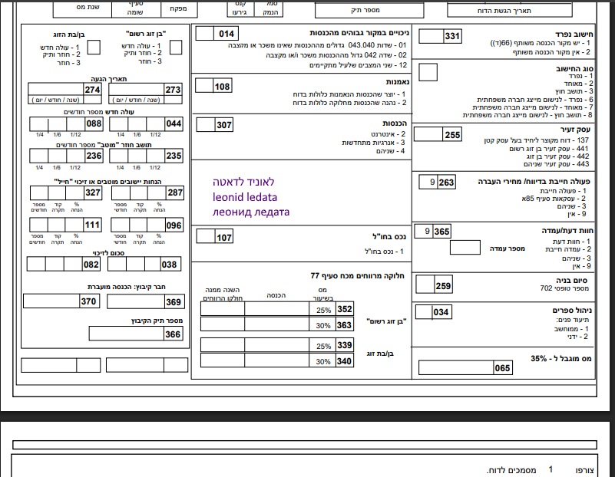
Task: Click the text 'מסמכים לדוח.' on the next page
Action: coord(511,470)
